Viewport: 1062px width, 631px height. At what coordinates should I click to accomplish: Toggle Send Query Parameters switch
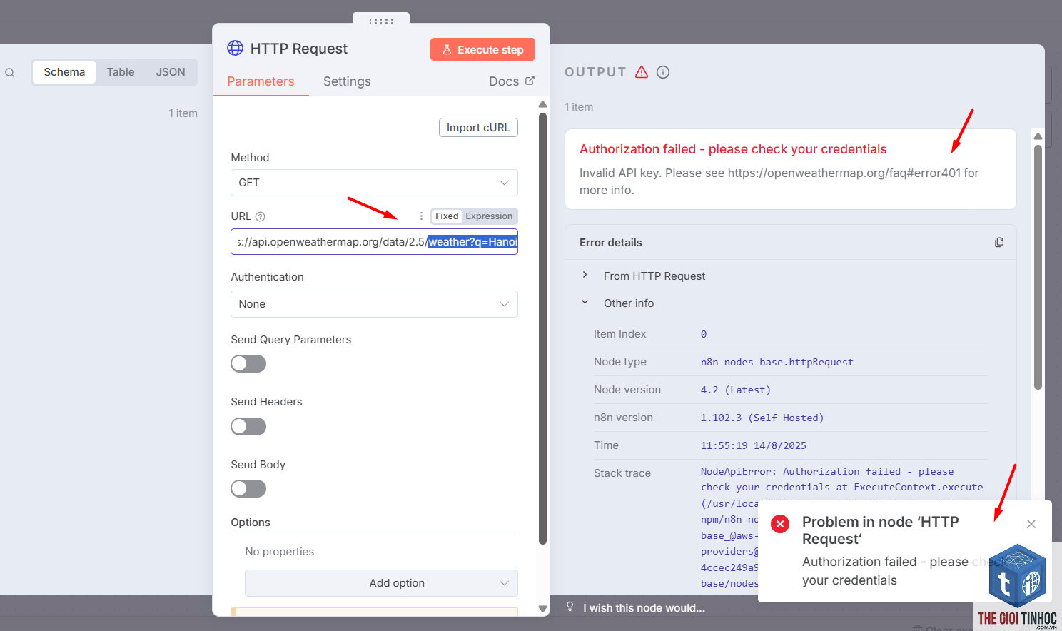pyautogui.click(x=248, y=364)
